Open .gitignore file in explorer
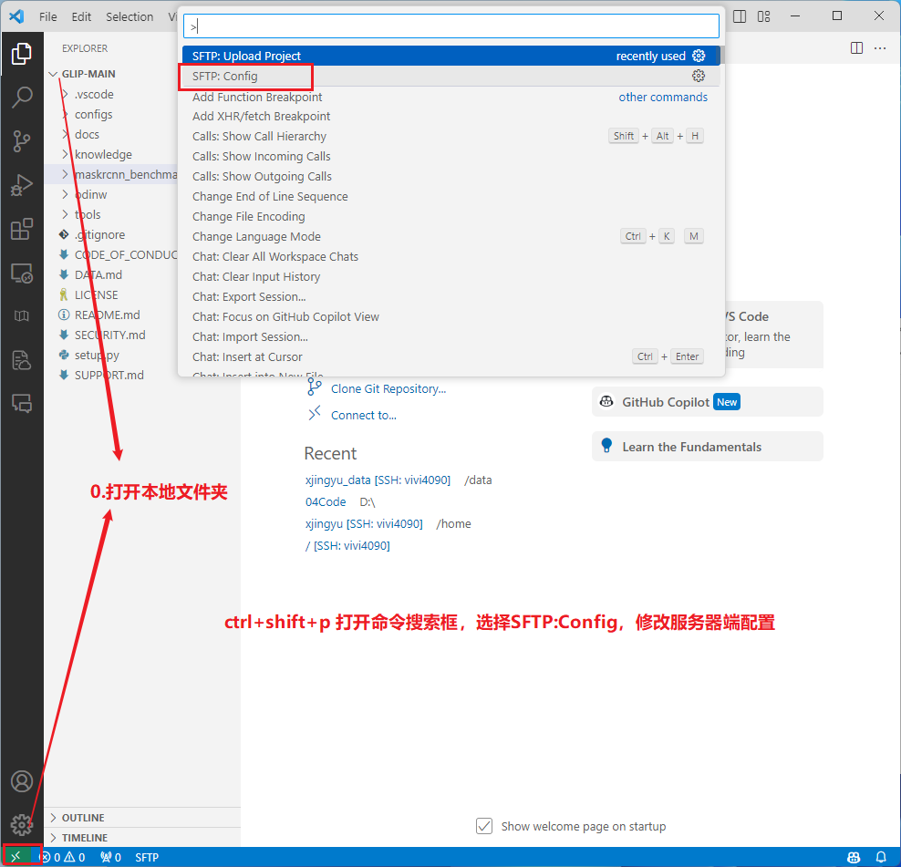Viewport: 901px width, 867px height. 100,234
